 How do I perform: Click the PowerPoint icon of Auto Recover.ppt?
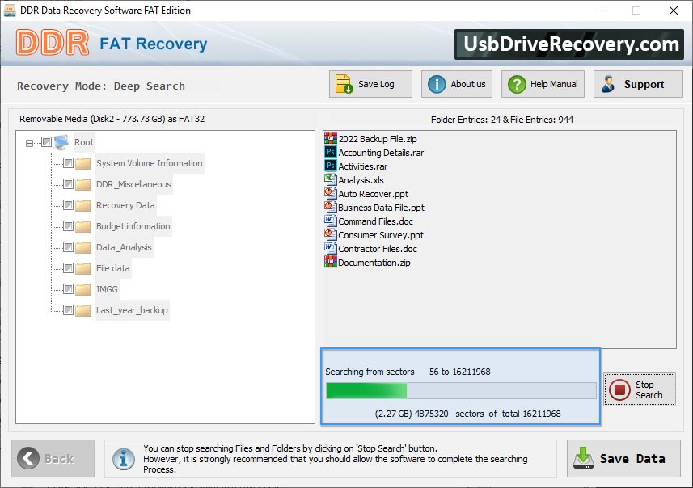click(330, 193)
